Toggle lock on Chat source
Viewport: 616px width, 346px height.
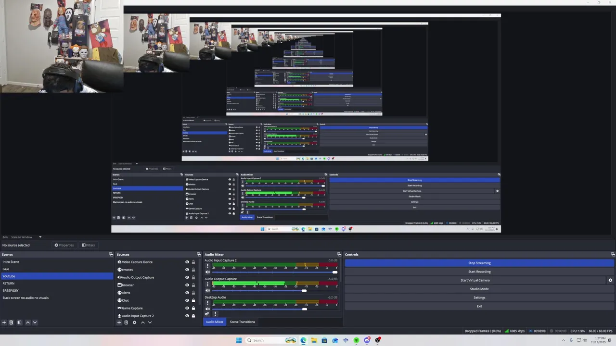pos(193,300)
